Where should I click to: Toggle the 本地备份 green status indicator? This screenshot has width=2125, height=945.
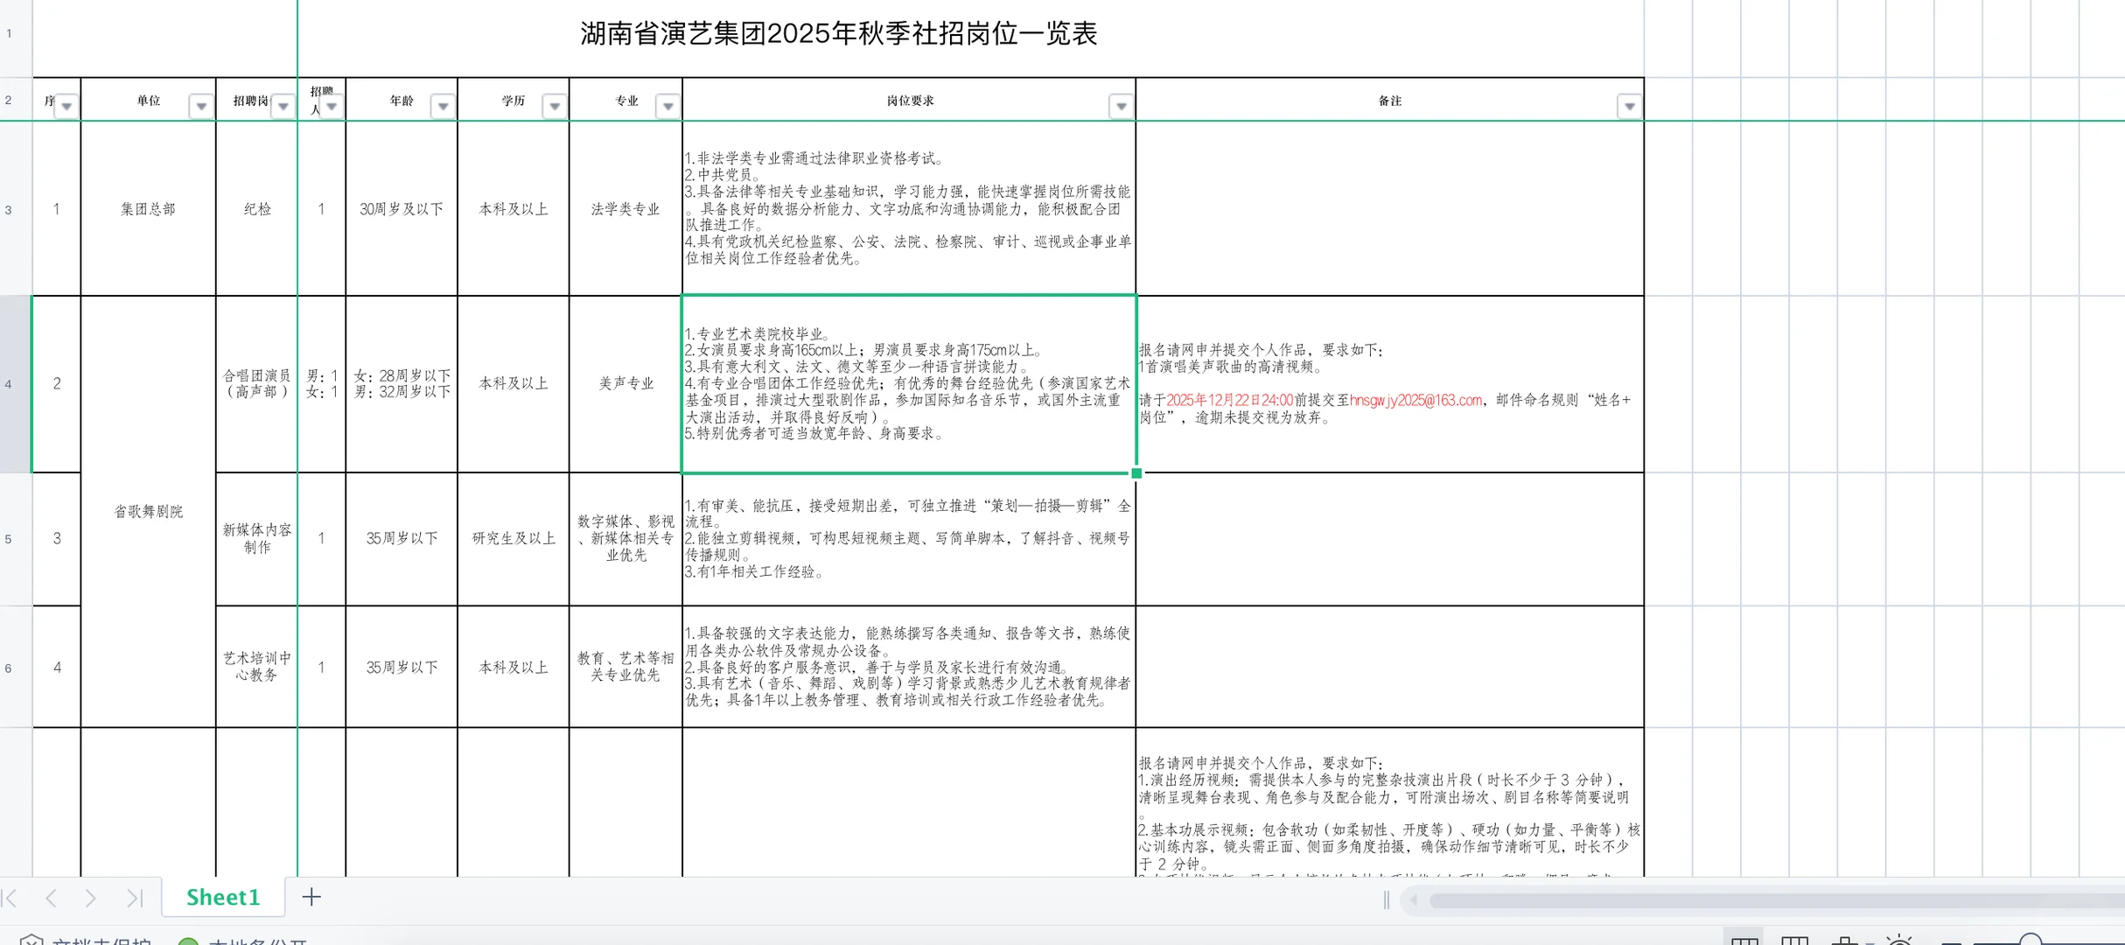point(187,942)
